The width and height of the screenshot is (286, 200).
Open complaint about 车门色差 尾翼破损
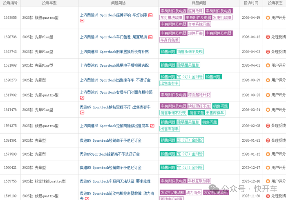(114, 37)
